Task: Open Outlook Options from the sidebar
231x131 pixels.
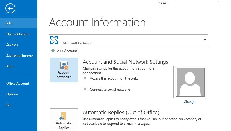Action: click(12, 94)
